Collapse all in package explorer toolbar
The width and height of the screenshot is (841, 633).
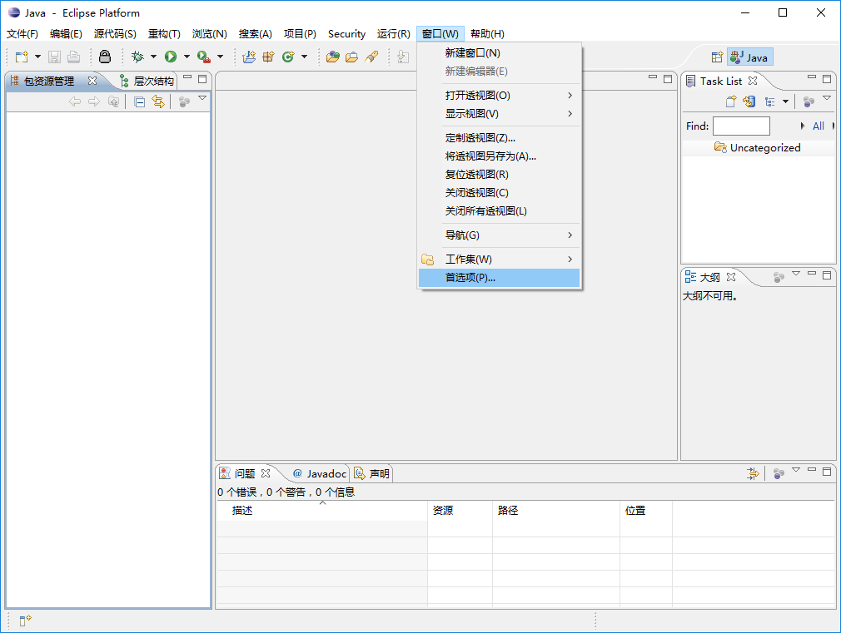pos(139,101)
